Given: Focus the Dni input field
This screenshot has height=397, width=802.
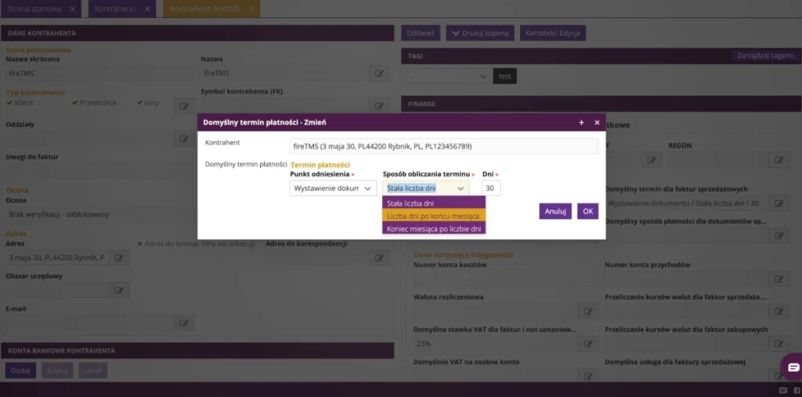Looking at the screenshot, I should tap(491, 188).
